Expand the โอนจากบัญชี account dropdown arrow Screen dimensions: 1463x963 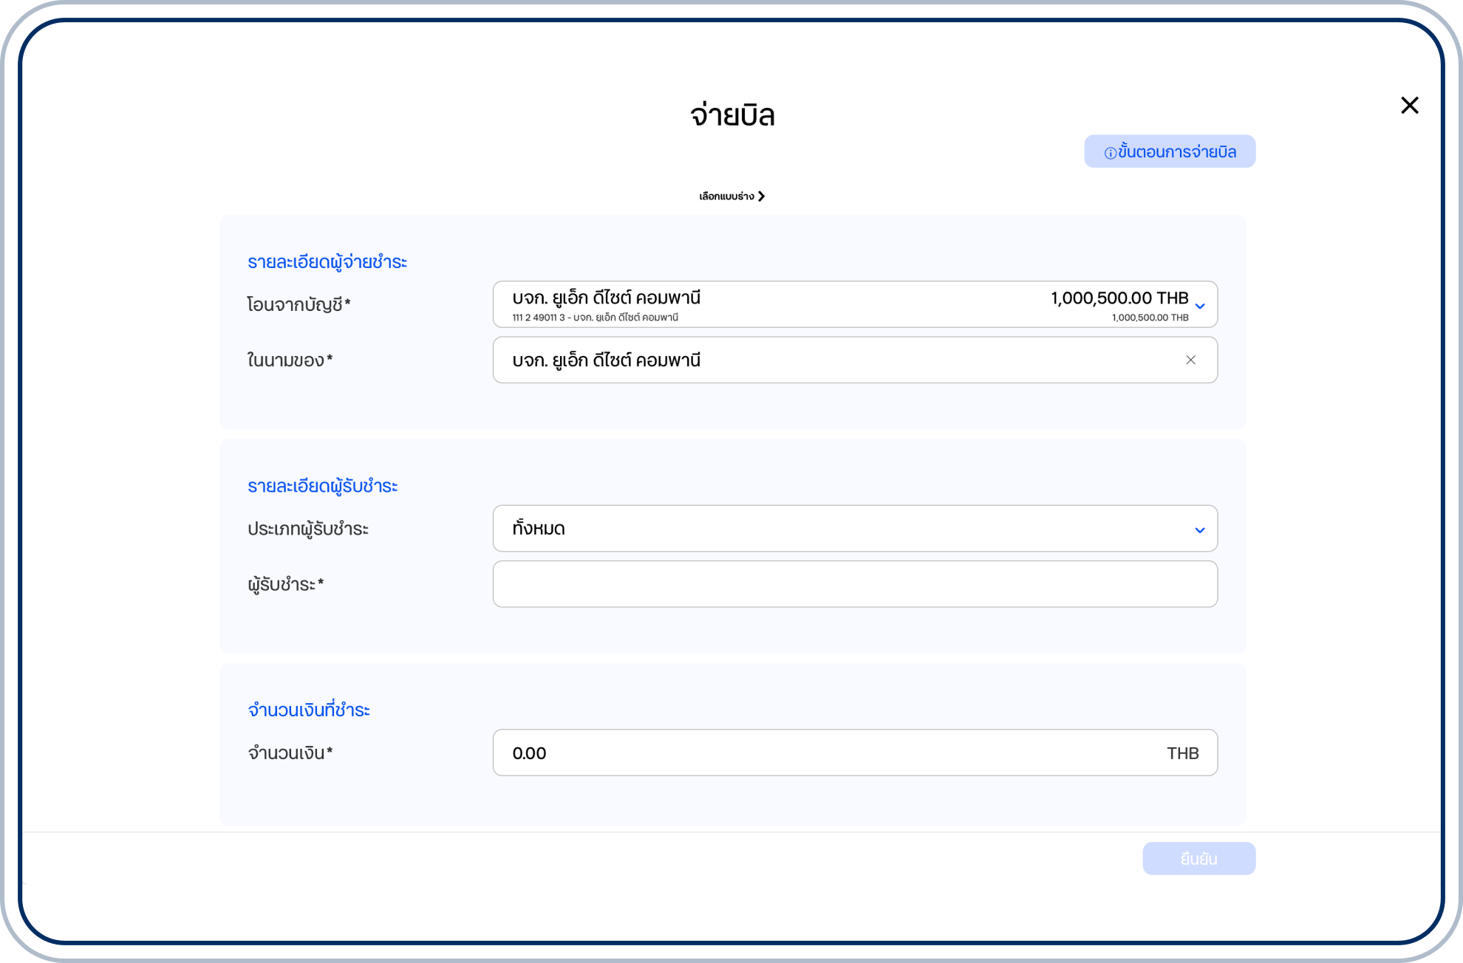pyautogui.click(x=1200, y=305)
